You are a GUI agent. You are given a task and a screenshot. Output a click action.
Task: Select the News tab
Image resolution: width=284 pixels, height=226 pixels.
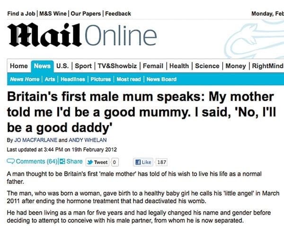coord(42,66)
